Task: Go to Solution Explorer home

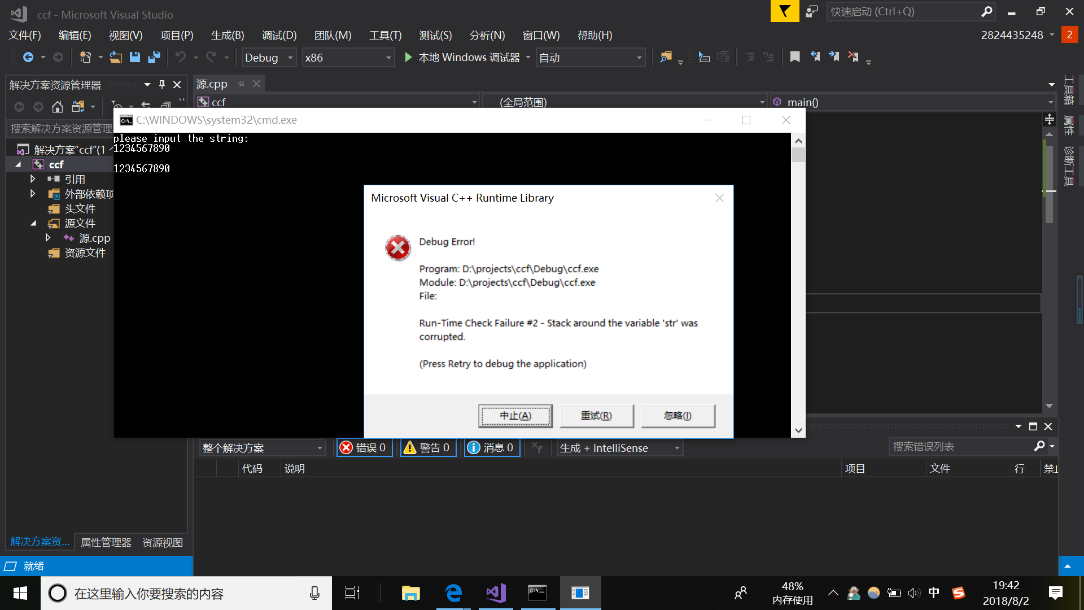Action: (57, 106)
